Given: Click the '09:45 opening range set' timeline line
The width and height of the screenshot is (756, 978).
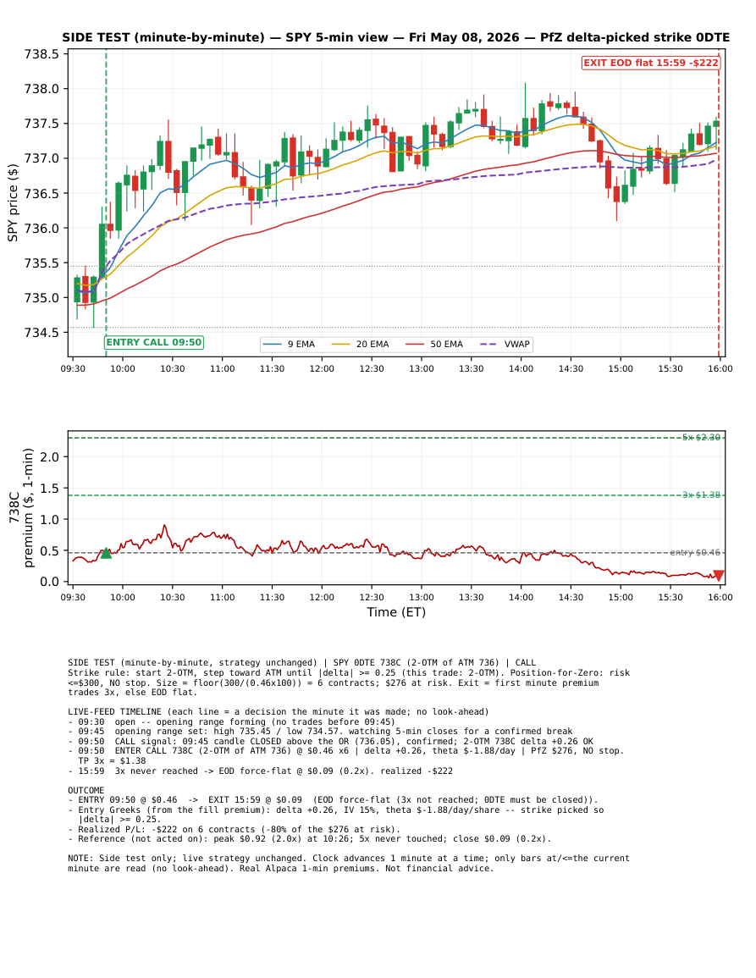Looking at the screenshot, I should pos(320,731).
